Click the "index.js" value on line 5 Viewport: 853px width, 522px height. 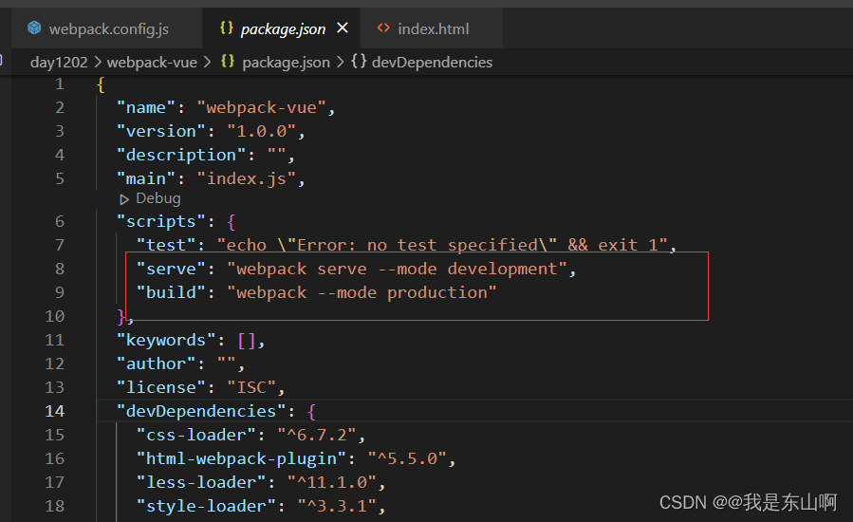pos(246,179)
